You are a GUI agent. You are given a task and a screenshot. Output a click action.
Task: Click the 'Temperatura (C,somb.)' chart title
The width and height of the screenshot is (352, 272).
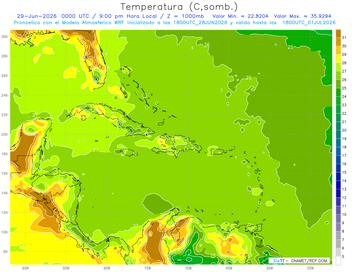(x=179, y=6)
